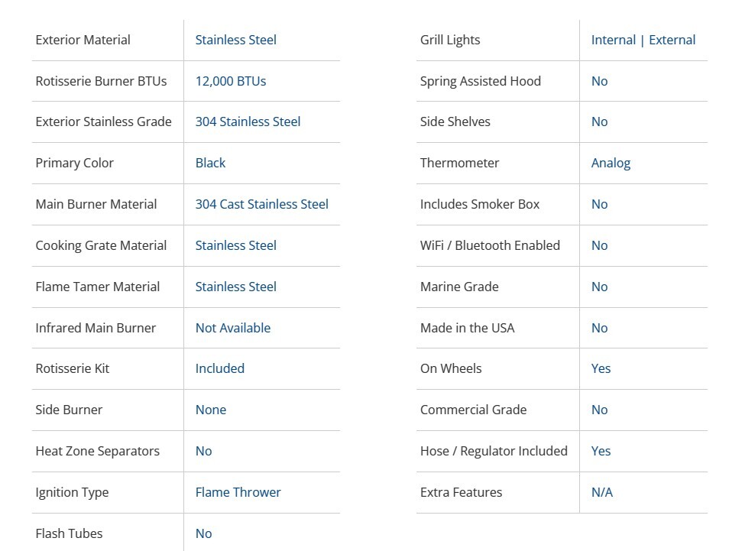Click the "Black" primary color value

pyautogui.click(x=210, y=163)
